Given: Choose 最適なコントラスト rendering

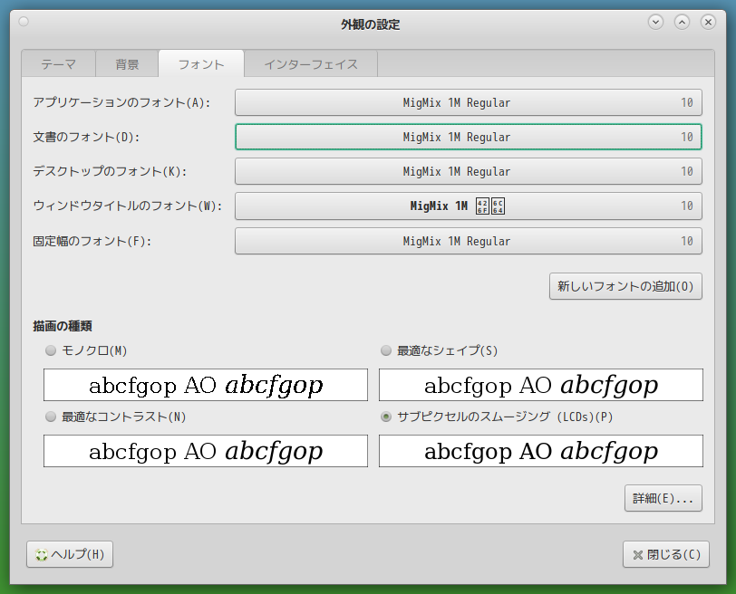Looking at the screenshot, I should [51, 417].
